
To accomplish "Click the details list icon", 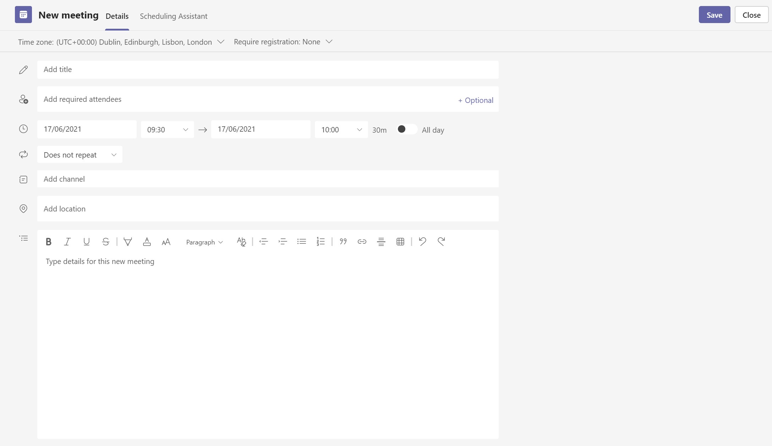I will click(23, 238).
